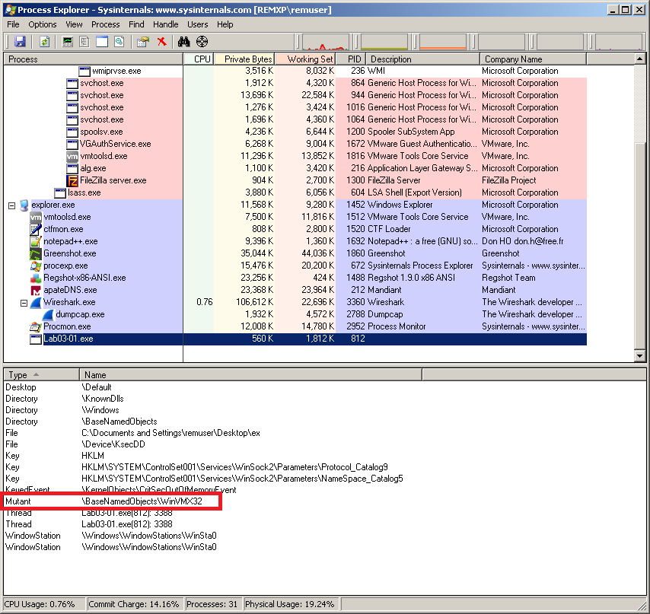650x614 pixels.
Task: Select the lsass.exe process row
Action: [295, 192]
